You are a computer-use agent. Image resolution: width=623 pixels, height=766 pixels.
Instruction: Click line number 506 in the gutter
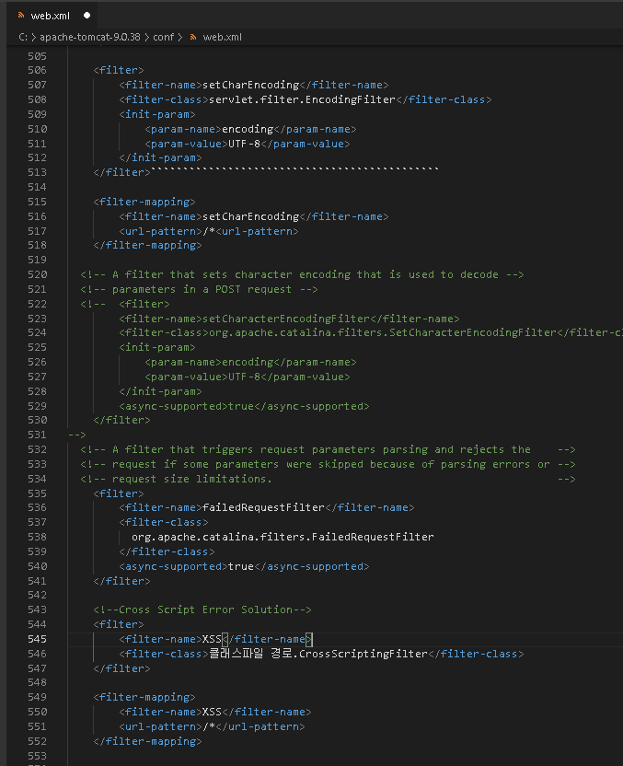click(x=37, y=70)
